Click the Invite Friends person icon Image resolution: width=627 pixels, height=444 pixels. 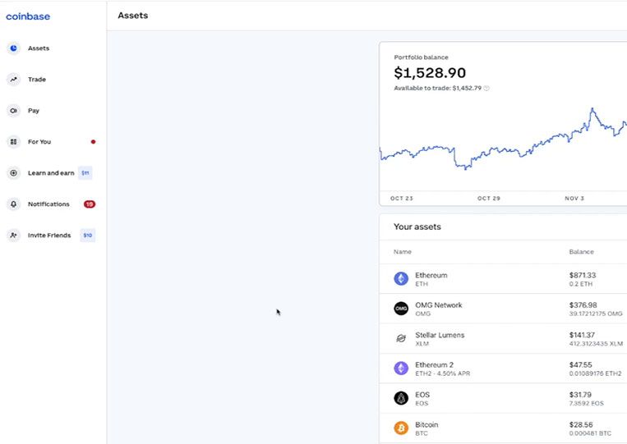pos(14,236)
